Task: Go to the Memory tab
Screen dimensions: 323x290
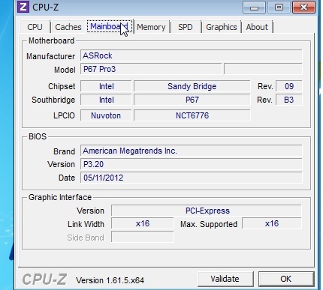Action: 151,27
